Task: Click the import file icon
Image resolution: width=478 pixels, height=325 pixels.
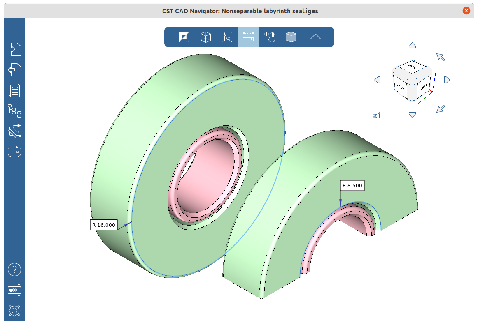Action: click(14, 49)
